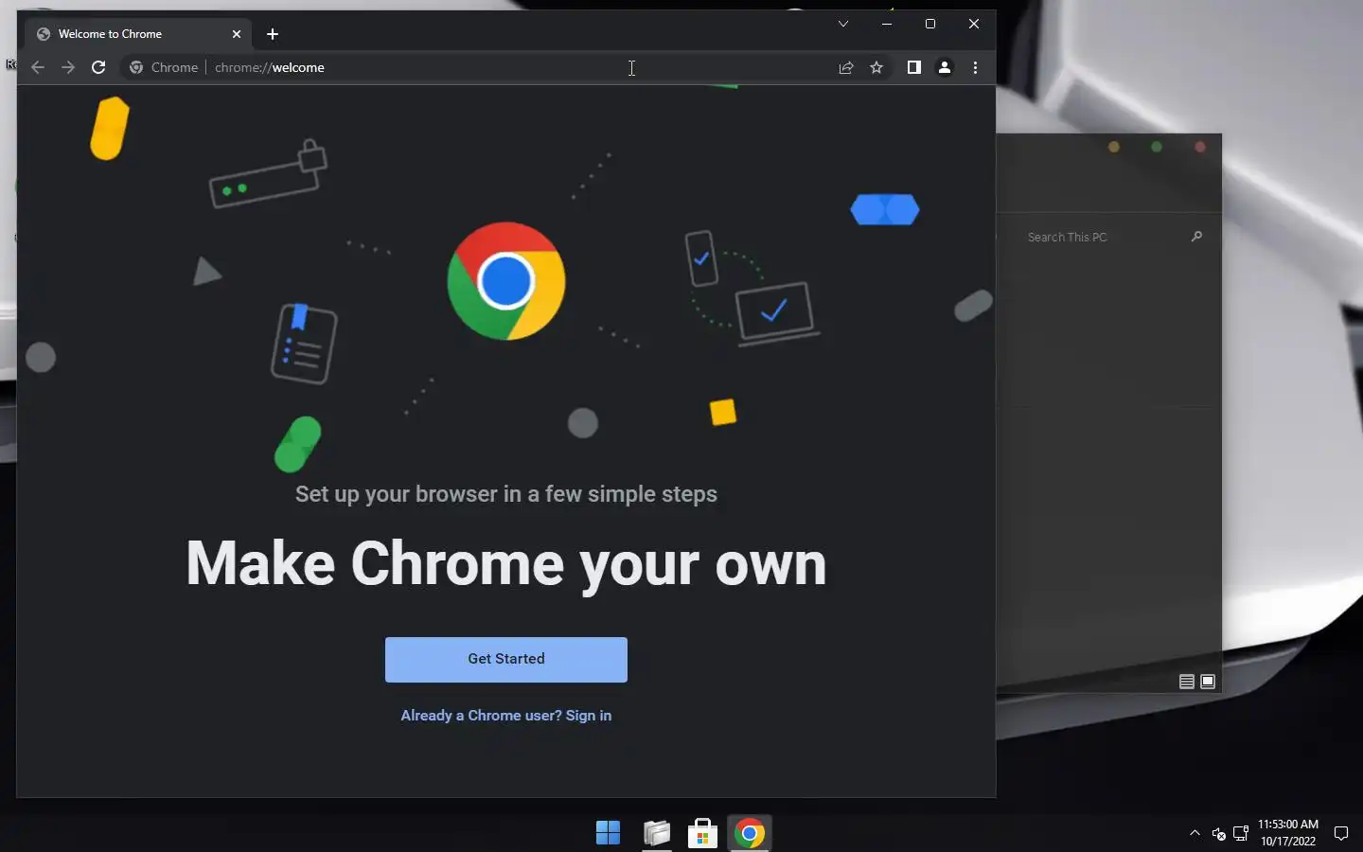Click the yellow dot button in Explorer window

[x=1114, y=147]
